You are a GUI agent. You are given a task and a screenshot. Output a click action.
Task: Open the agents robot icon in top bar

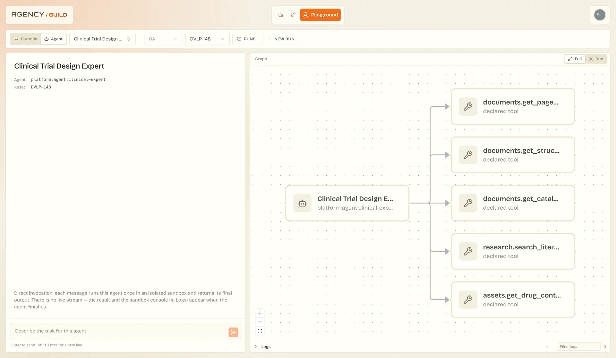click(x=281, y=15)
